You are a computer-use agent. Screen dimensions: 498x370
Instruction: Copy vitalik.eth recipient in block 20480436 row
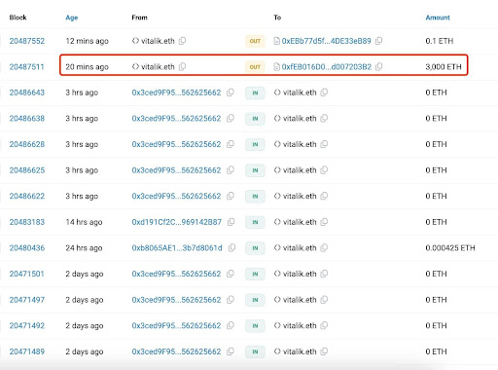click(324, 248)
